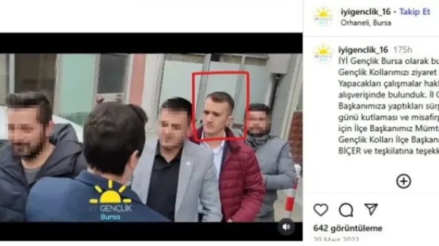Toggle video sound with the speaker icon
Viewport: 439px width, 246px height.
286,227
